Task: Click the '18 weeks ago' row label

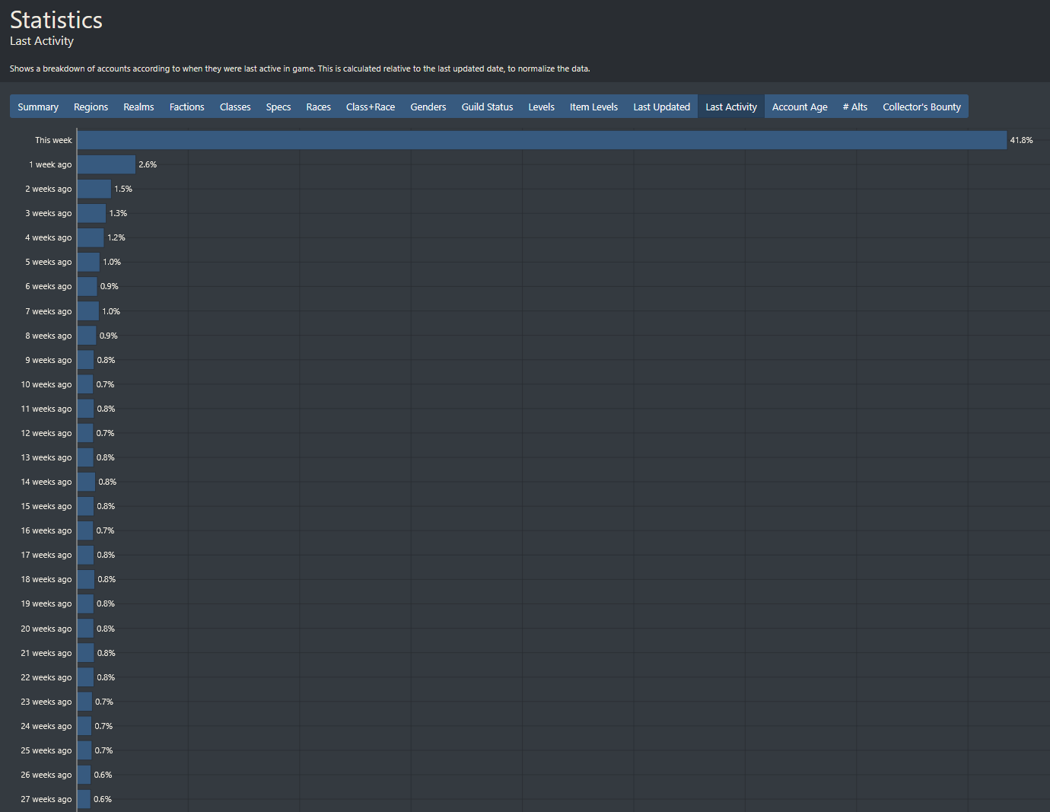Action: coord(46,579)
